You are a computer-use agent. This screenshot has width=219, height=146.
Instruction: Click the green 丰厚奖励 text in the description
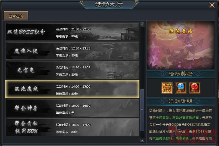162,118
